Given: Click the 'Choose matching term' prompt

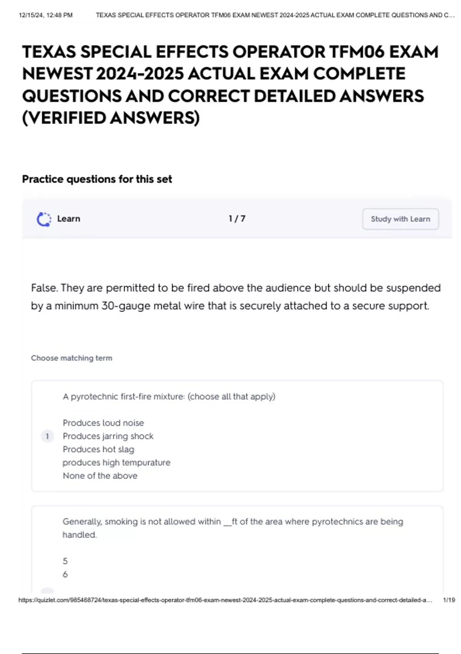Looking at the screenshot, I should pos(71,358).
